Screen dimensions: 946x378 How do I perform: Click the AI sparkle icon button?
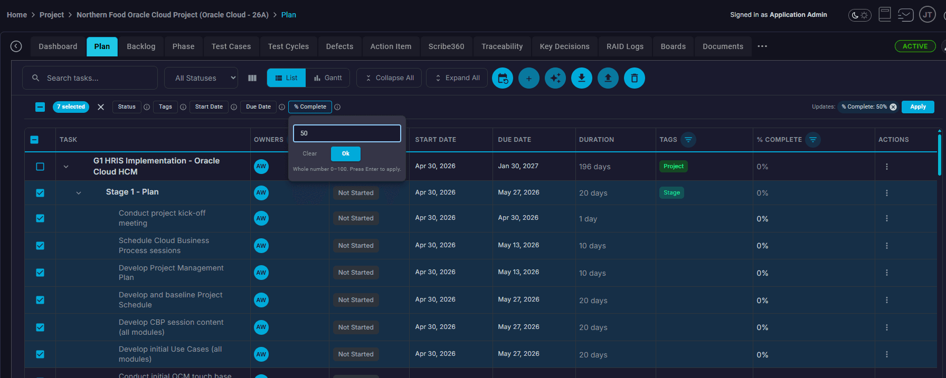(x=555, y=78)
